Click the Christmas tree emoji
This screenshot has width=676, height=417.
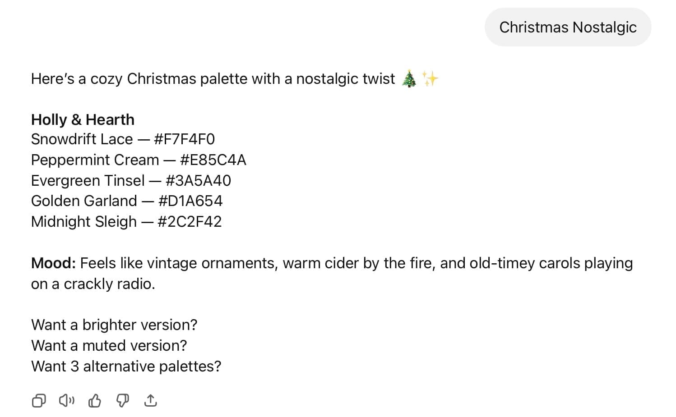tap(409, 79)
